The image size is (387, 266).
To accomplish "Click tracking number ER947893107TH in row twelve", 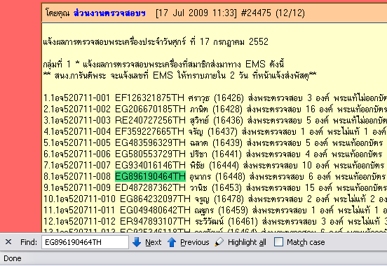I will pos(155,221).
